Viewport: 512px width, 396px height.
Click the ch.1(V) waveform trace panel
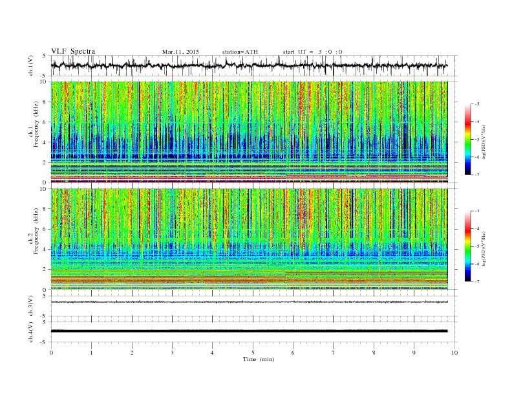click(254, 65)
